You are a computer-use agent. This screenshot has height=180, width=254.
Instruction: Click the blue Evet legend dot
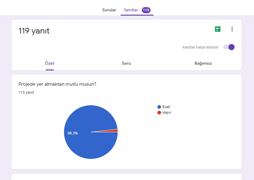click(159, 107)
